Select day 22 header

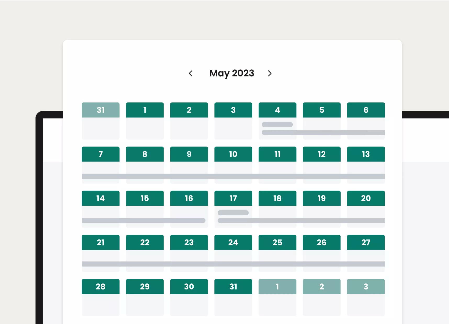coord(145,242)
